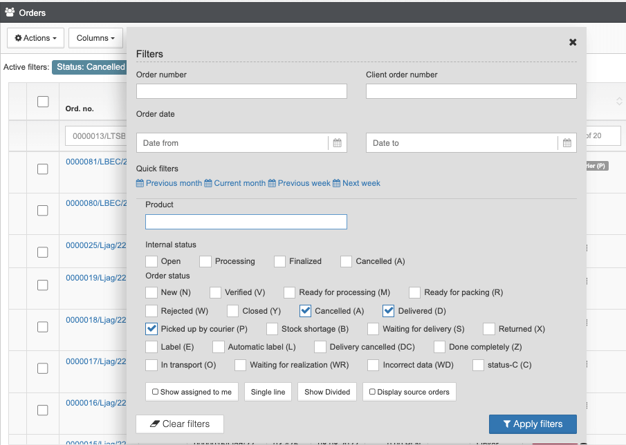Viewport: 626px width, 445px height.
Task: Open order 0000025/Ljag/22 link
Action: 96,245
